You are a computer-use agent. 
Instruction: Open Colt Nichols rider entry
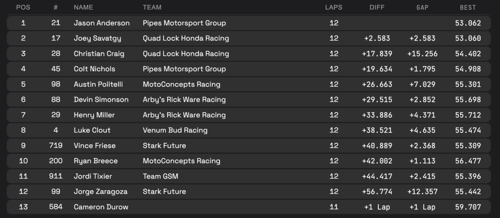click(94, 69)
